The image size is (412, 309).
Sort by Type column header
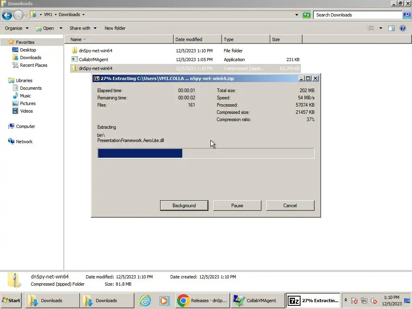point(246,39)
